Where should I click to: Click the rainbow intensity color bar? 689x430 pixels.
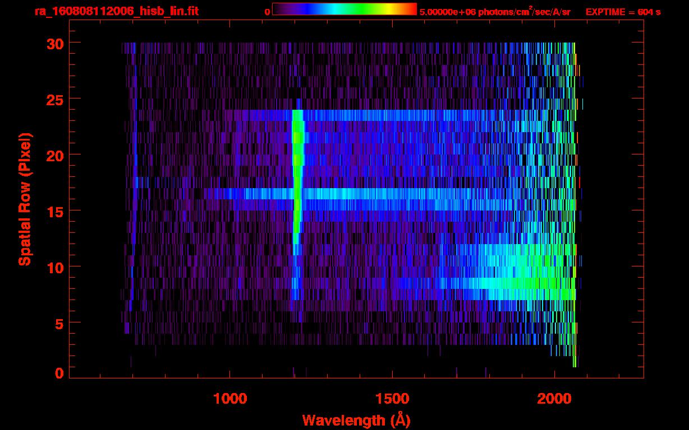pyautogui.click(x=344, y=10)
